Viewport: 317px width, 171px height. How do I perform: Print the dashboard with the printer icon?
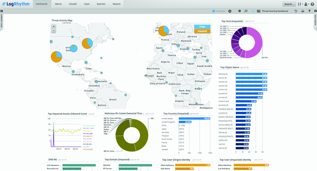coord(303,11)
